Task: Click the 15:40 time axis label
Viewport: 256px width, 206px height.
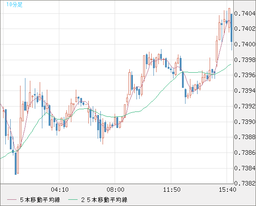Action: click(x=227, y=190)
